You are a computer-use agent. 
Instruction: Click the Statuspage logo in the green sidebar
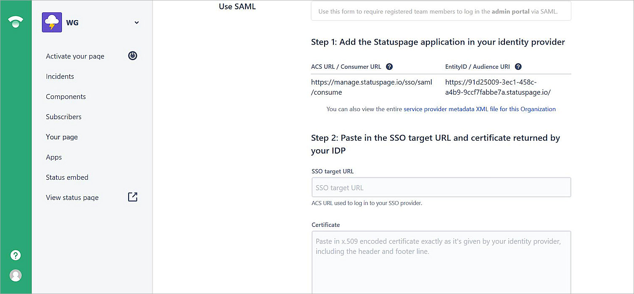click(x=16, y=21)
